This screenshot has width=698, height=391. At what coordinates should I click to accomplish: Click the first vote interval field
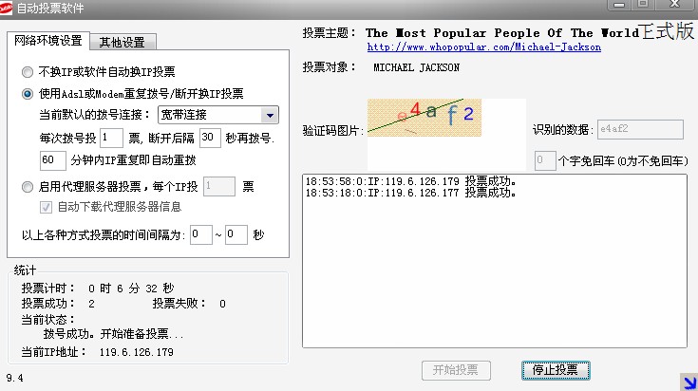point(200,234)
